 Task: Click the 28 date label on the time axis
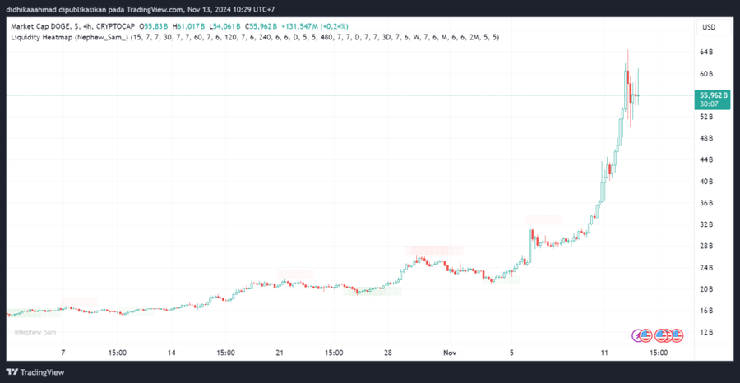click(389, 353)
